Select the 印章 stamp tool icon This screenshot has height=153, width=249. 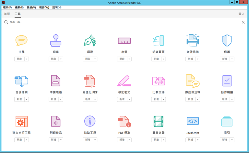[56, 40]
